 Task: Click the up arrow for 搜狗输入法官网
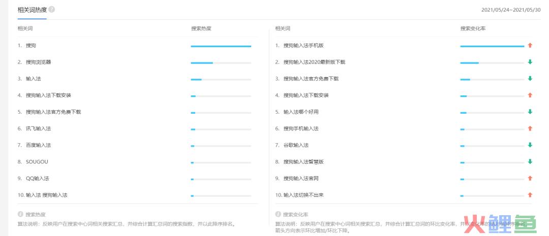coord(530,178)
